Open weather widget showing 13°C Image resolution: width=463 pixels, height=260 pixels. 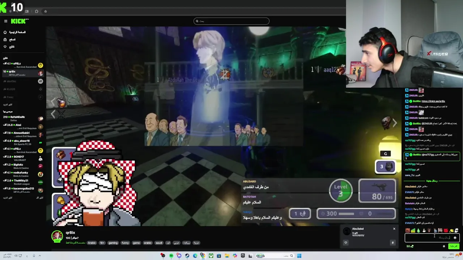[451, 256]
